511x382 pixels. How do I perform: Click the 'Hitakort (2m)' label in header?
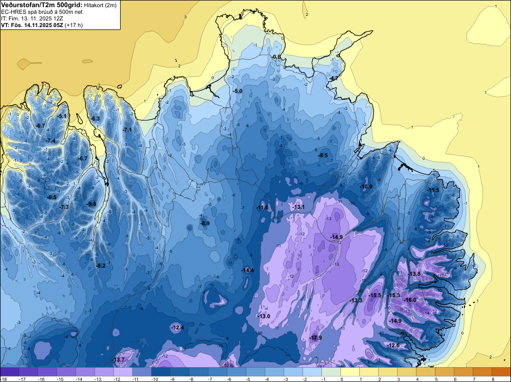click(x=100, y=5)
